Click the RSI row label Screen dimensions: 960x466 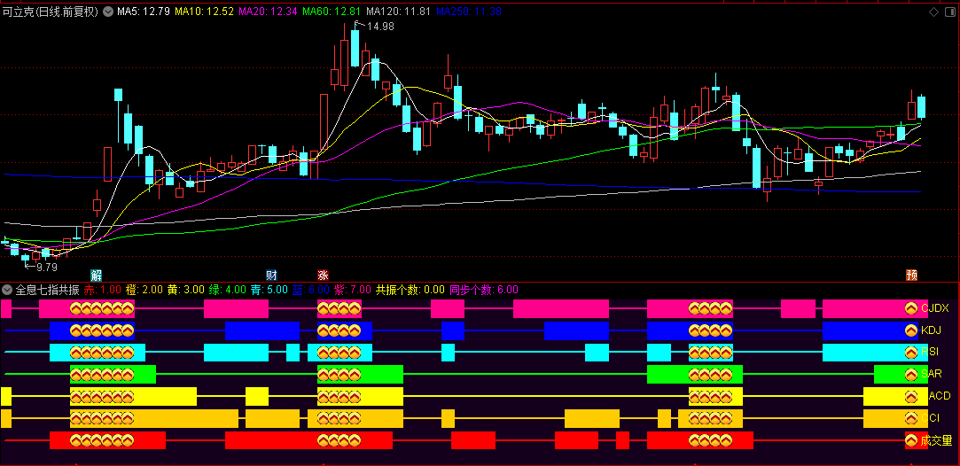[x=931, y=353]
